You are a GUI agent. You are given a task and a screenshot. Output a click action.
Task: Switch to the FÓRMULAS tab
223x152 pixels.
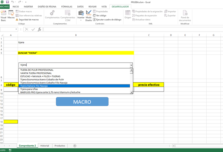pyautogui.click(x=67, y=7)
